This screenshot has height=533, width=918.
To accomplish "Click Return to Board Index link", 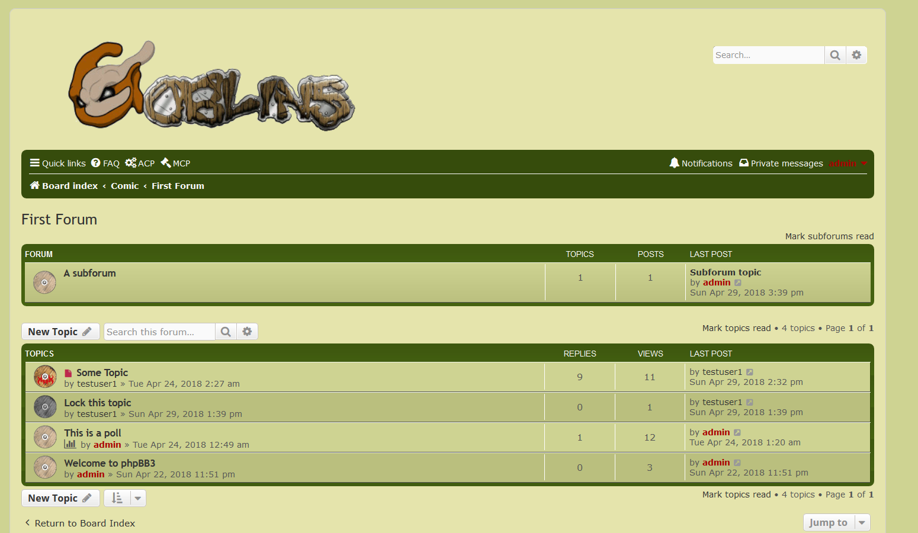I will click(80, 524).
